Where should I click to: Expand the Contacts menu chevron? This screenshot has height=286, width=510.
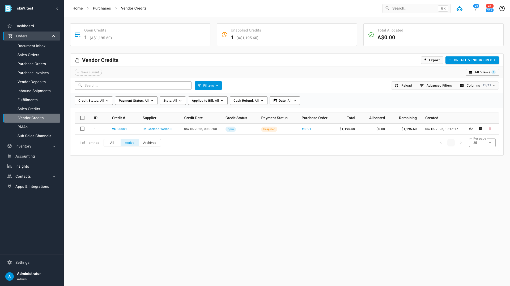(x=54, y=176)
